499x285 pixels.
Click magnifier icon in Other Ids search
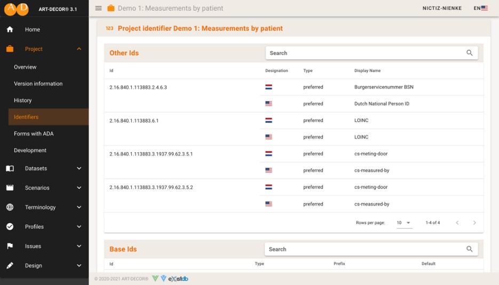coord(470,53)
